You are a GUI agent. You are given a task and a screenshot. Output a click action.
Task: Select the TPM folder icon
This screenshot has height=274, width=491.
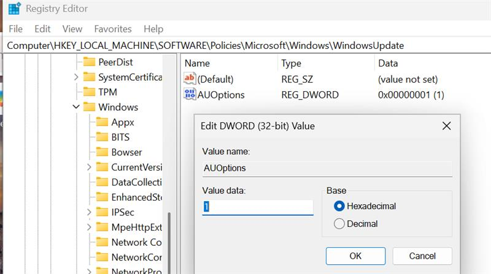click(89, 92)
